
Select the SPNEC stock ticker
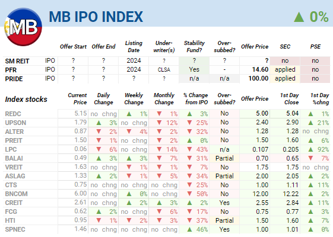tap(15, 230)
